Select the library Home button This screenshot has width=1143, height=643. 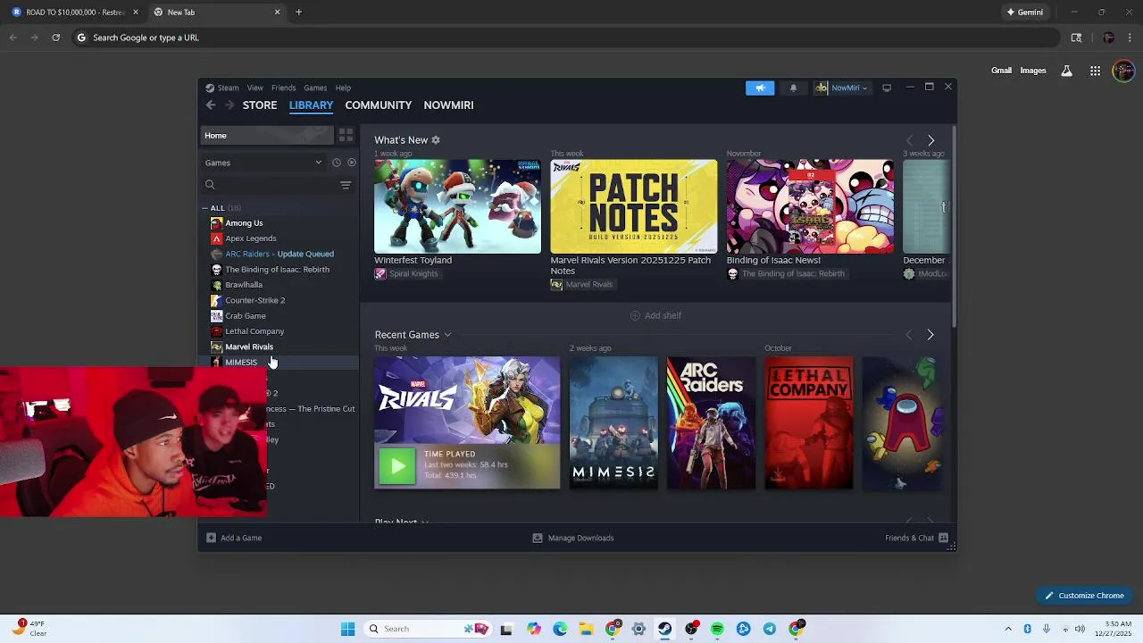266,136
